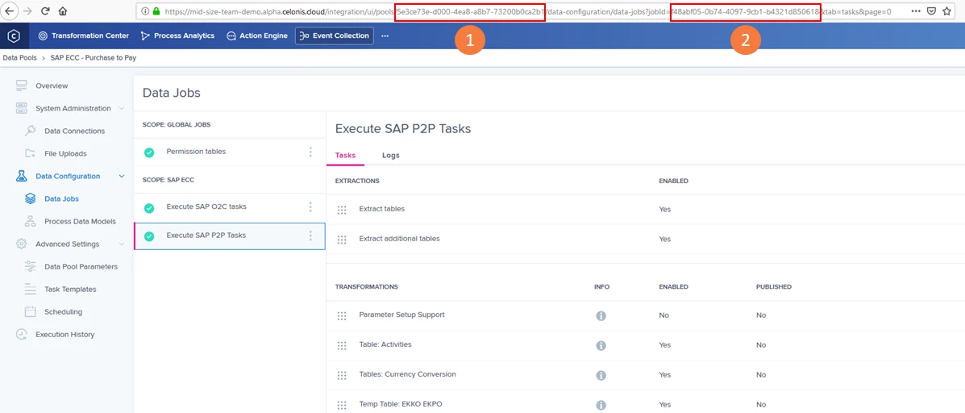Click the browser address bar URL

tap(528, 11)
